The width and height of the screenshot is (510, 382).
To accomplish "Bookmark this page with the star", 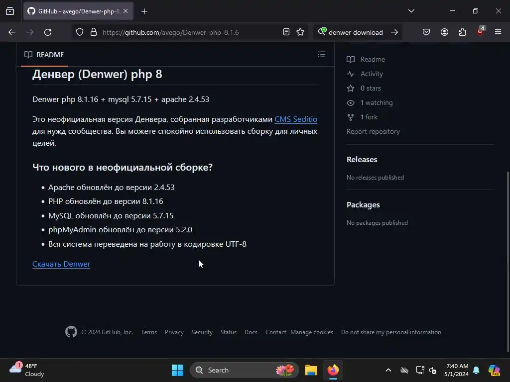I will coord(300,32).
